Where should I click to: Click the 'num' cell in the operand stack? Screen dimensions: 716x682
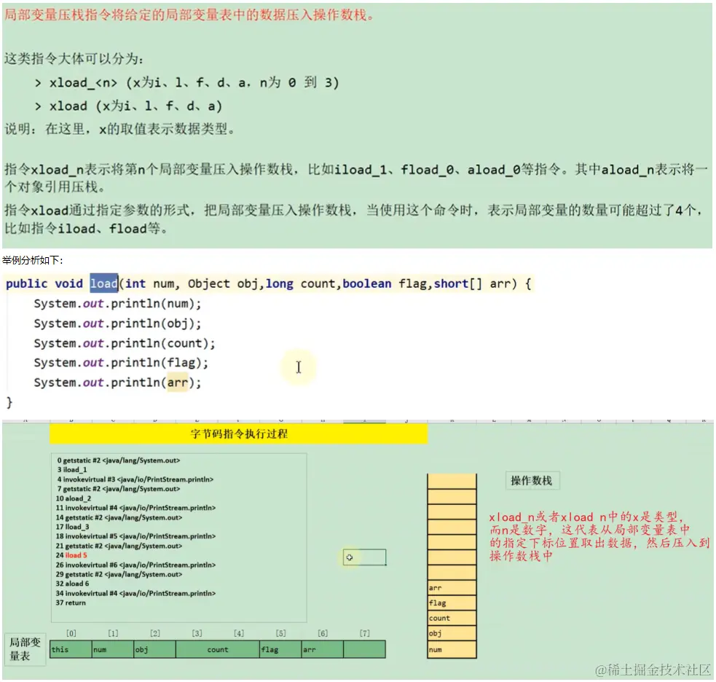click(x=452, y=649)
